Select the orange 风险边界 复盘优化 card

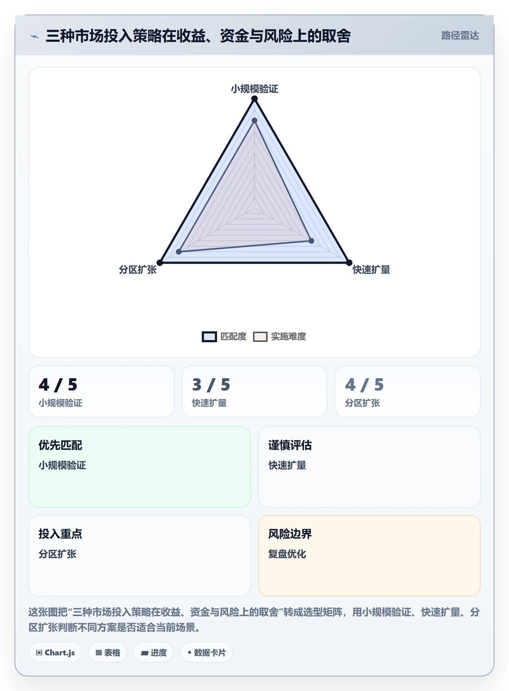pyautogui.click(x=369, y=556)
